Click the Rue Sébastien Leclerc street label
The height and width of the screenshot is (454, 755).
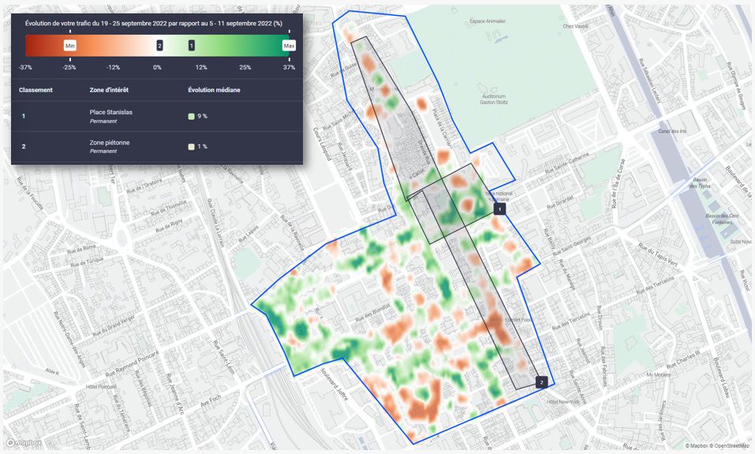[648, 81]
